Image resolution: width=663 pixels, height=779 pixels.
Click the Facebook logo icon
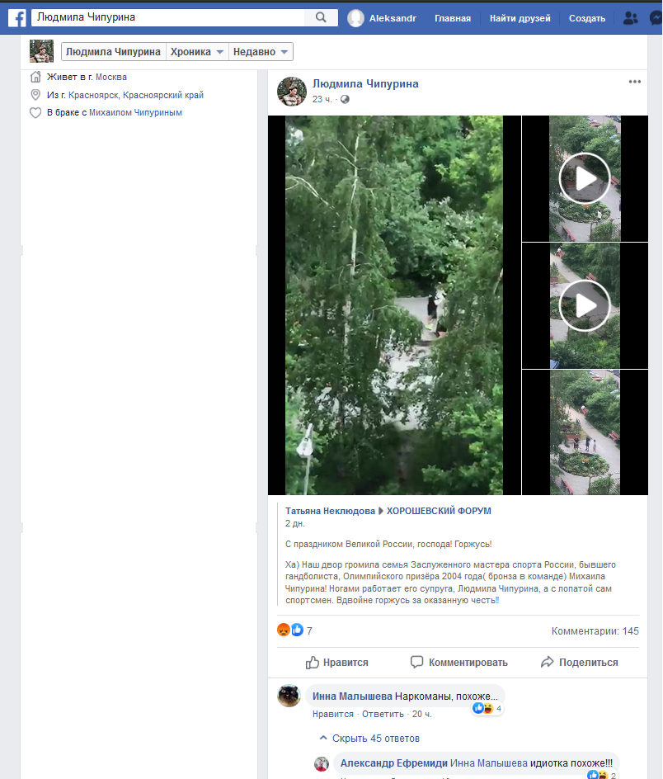click(17, 17)
